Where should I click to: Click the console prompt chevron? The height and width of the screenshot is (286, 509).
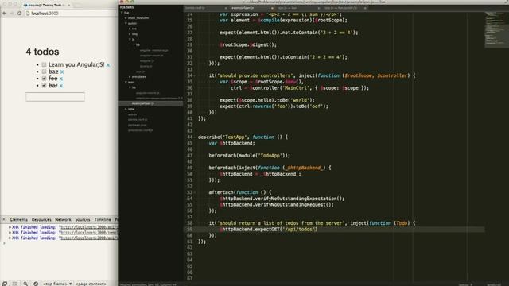[x=4, y=243]
